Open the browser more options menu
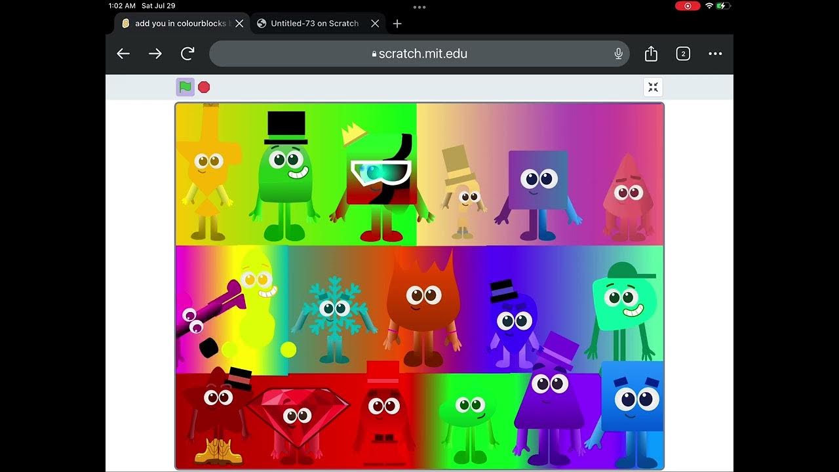Screen dimensions: 839x472 [x=715, y=54]
